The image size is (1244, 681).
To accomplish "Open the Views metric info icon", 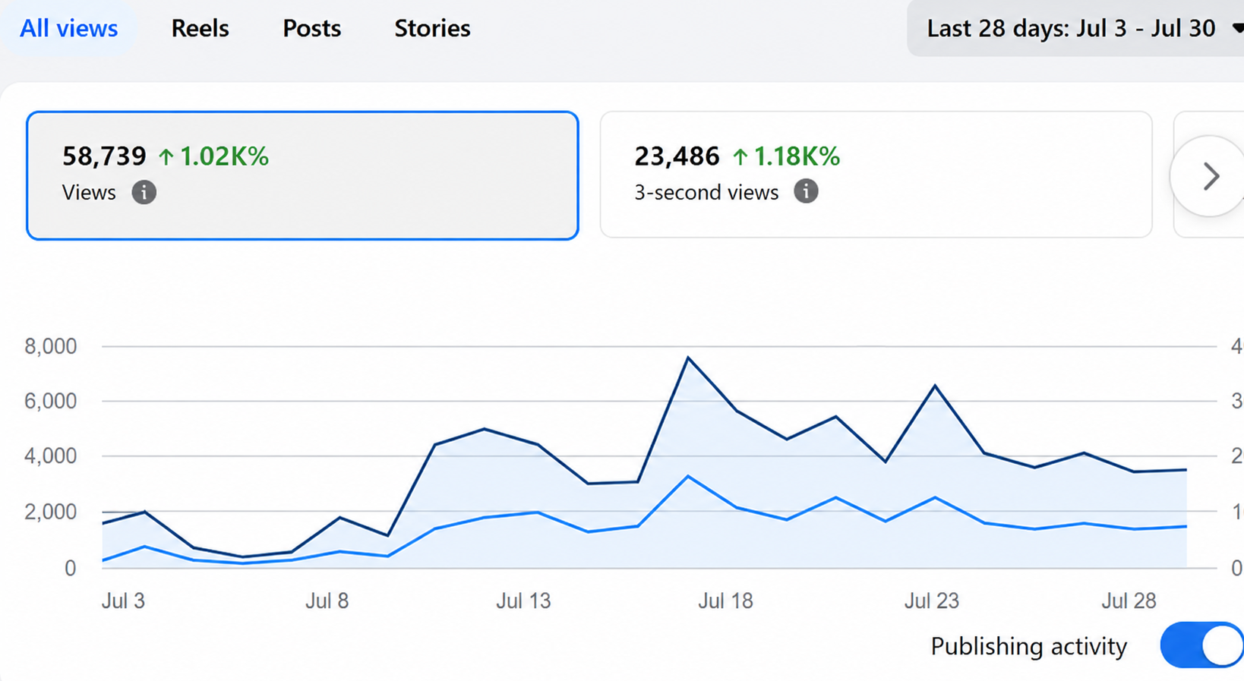I will [x=144, y=192].
